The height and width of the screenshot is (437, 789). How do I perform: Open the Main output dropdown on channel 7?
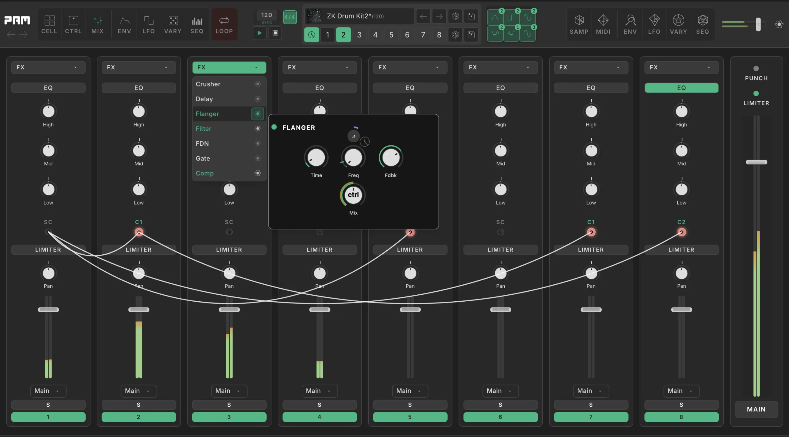[591, 391]
